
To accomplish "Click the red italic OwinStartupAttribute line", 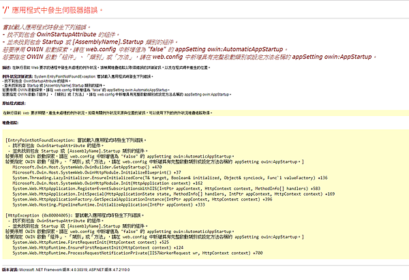I will click(61, 35).
